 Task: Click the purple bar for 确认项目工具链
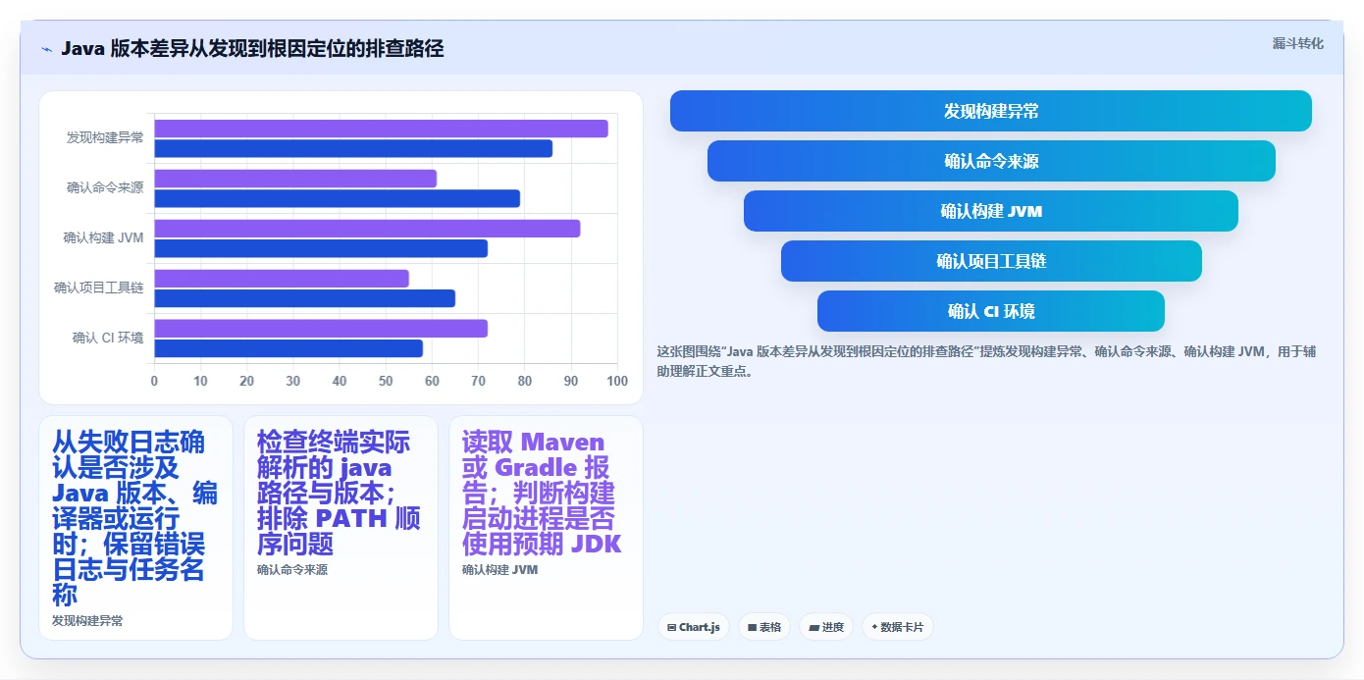click(x=282, y=279)
